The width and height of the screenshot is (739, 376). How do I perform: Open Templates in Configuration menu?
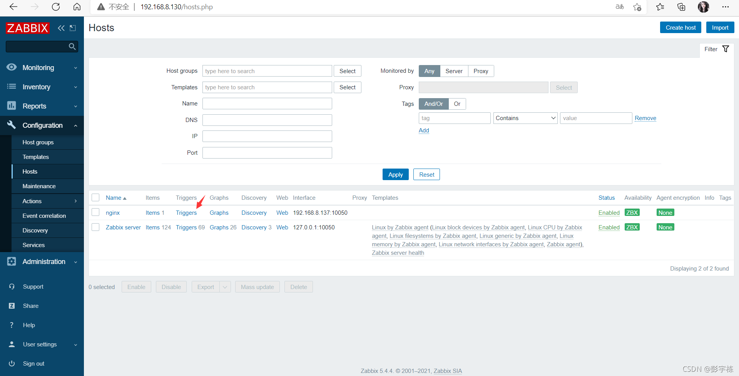(48, 157)
